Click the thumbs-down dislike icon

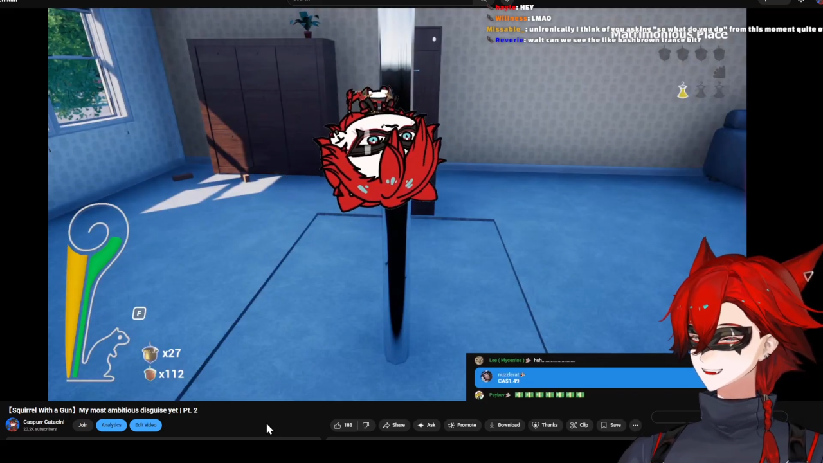pos(366,425)
